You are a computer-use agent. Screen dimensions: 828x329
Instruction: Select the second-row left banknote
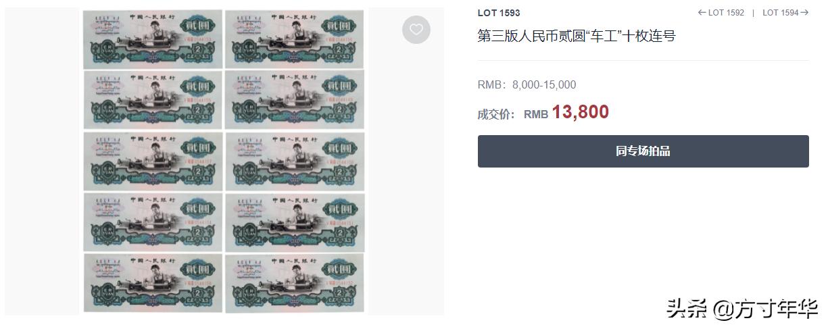point(153,99)
